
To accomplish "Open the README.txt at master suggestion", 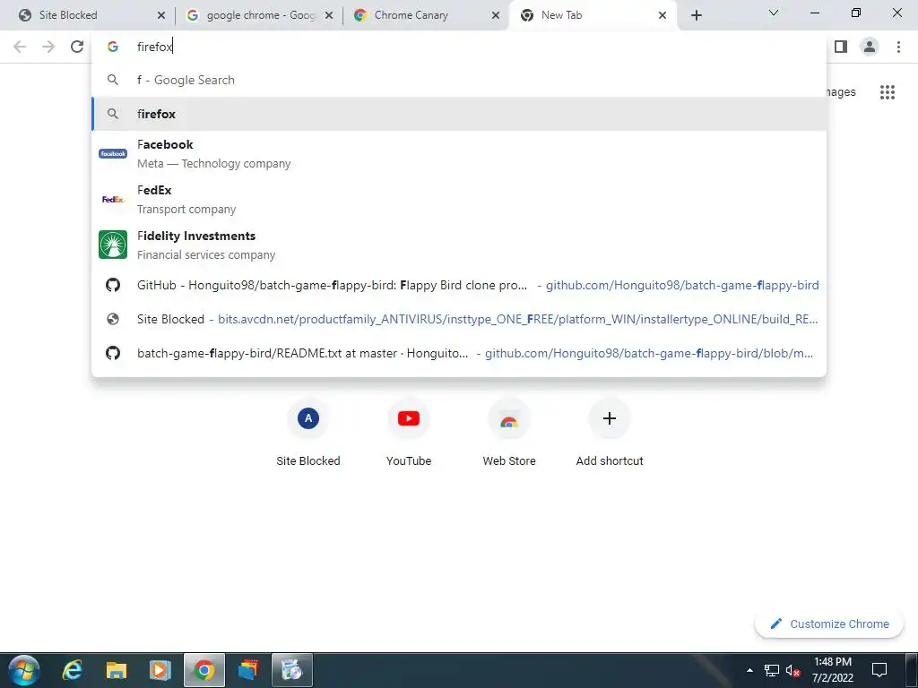I will pos(459,353).
